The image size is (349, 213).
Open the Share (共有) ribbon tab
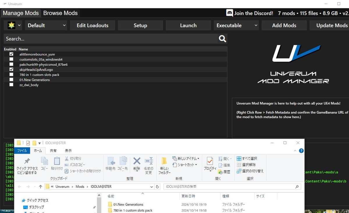53,151
